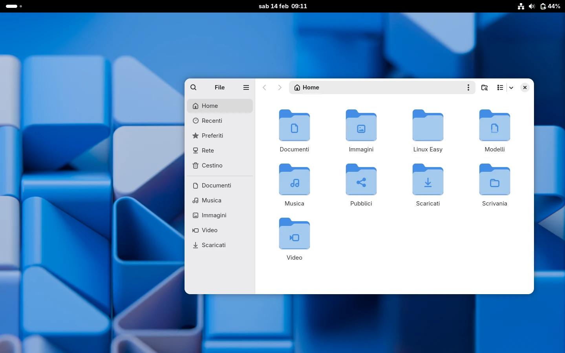Select Scaricati in the sidebar
Viewport: 565px width, 353px height.
tap(214, 245)
